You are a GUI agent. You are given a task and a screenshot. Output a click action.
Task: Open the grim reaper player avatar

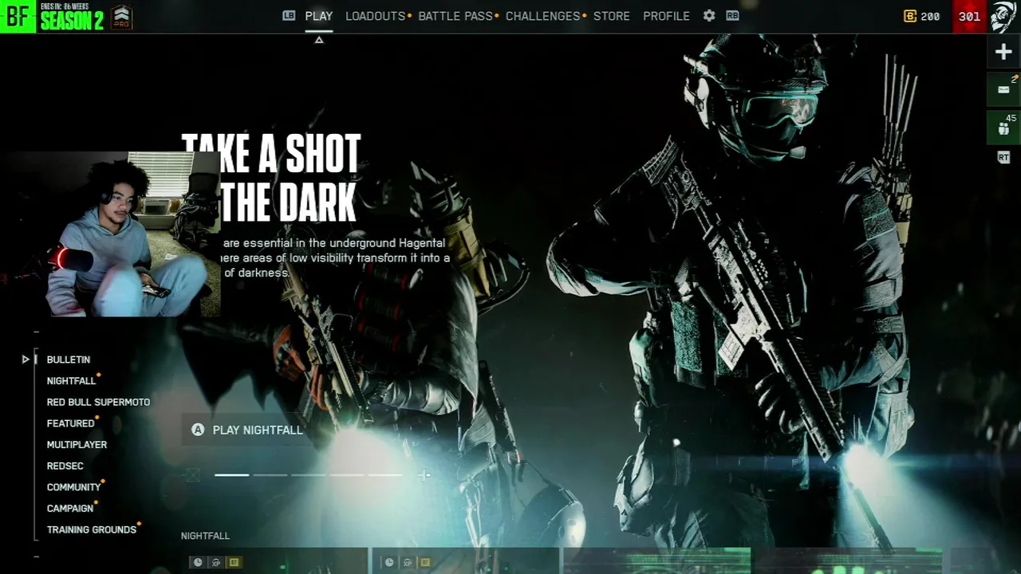click(x=1003, y=16)
